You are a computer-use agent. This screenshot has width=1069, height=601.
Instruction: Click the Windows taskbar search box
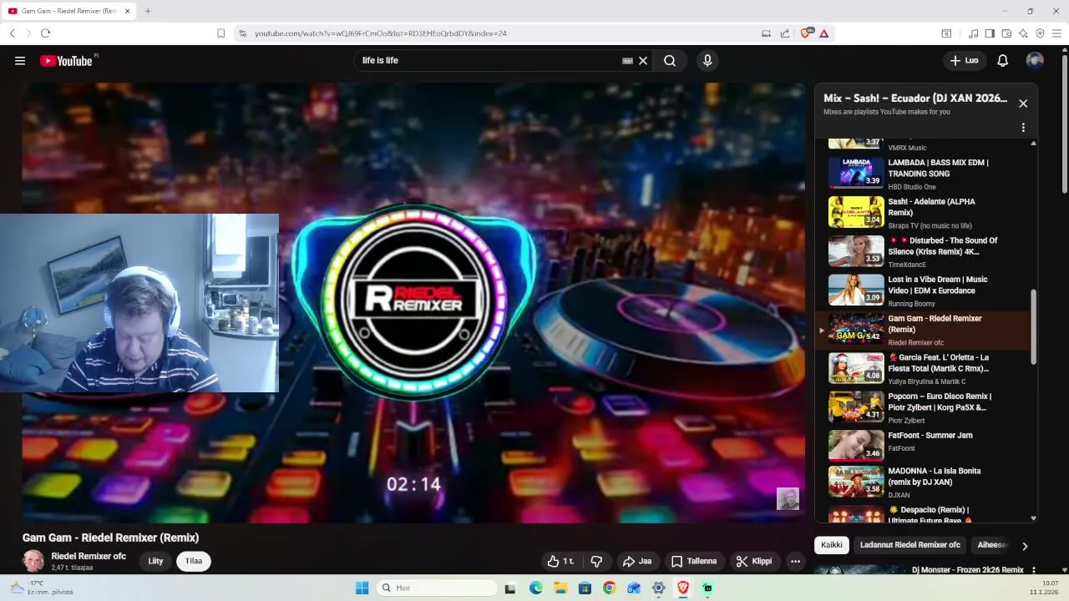(x=435, y=588)
